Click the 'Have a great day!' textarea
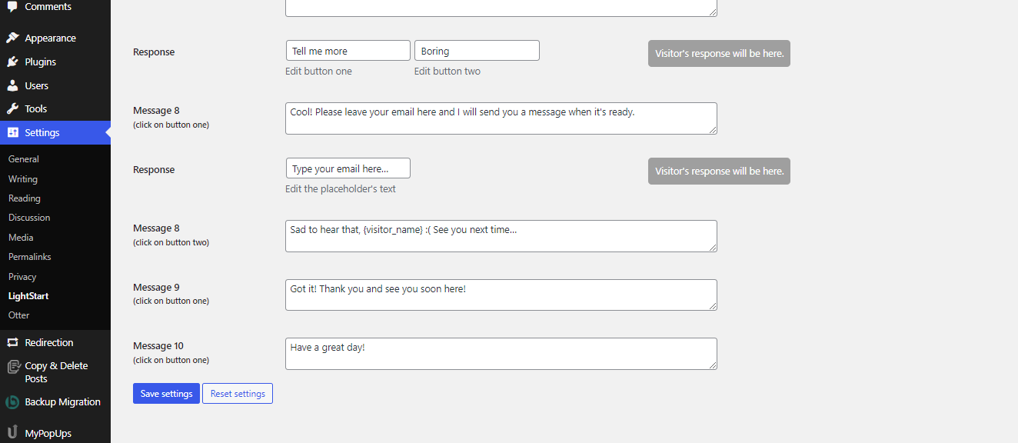 501,353
